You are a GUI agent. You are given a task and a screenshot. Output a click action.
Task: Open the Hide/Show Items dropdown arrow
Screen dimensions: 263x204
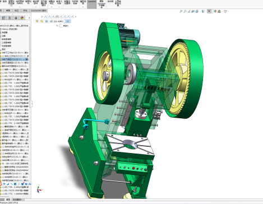point(212,12)
